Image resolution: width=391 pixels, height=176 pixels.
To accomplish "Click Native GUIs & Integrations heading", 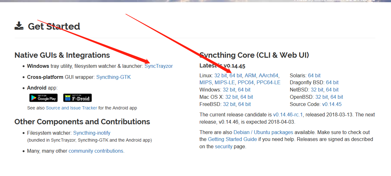I will tap(62, 55).
